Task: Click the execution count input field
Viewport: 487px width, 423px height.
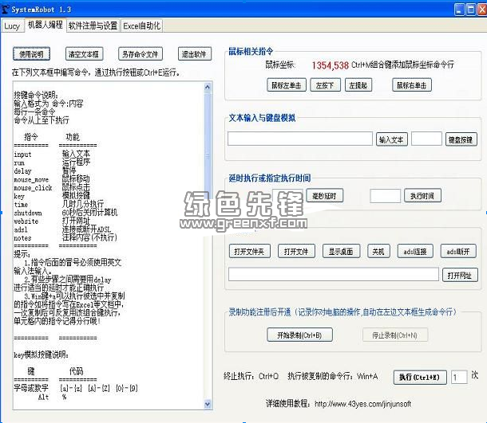Action: click(458, 377)
